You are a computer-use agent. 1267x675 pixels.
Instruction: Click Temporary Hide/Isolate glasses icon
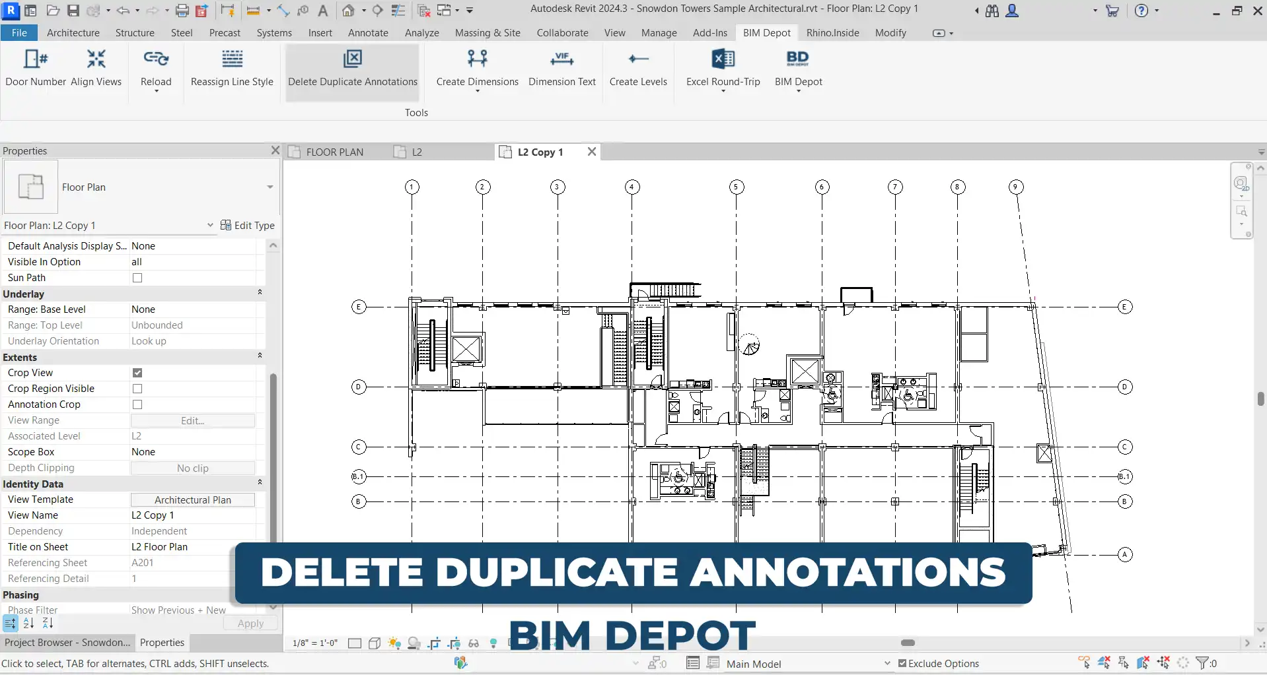(x=474, y=643)
